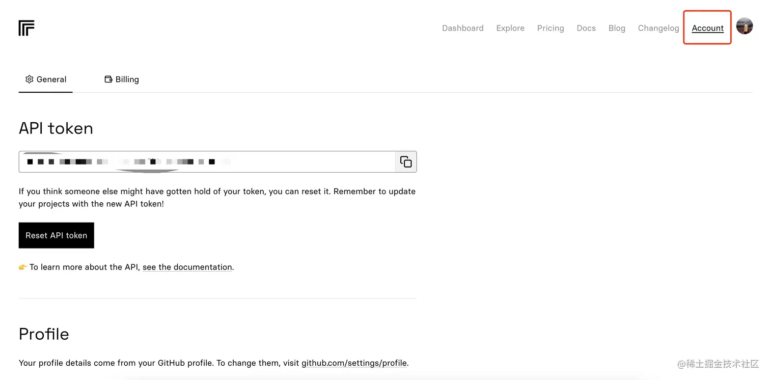Copy the API token with the copy icon
The height and width of the screenshot is (380, 770).
coord(406,161)
